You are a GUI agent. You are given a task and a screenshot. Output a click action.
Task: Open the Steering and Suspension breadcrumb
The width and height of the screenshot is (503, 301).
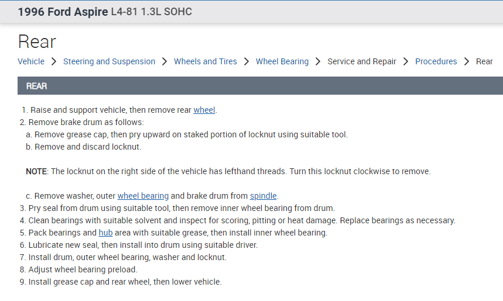pyautogui.click(x=109, y=61)
